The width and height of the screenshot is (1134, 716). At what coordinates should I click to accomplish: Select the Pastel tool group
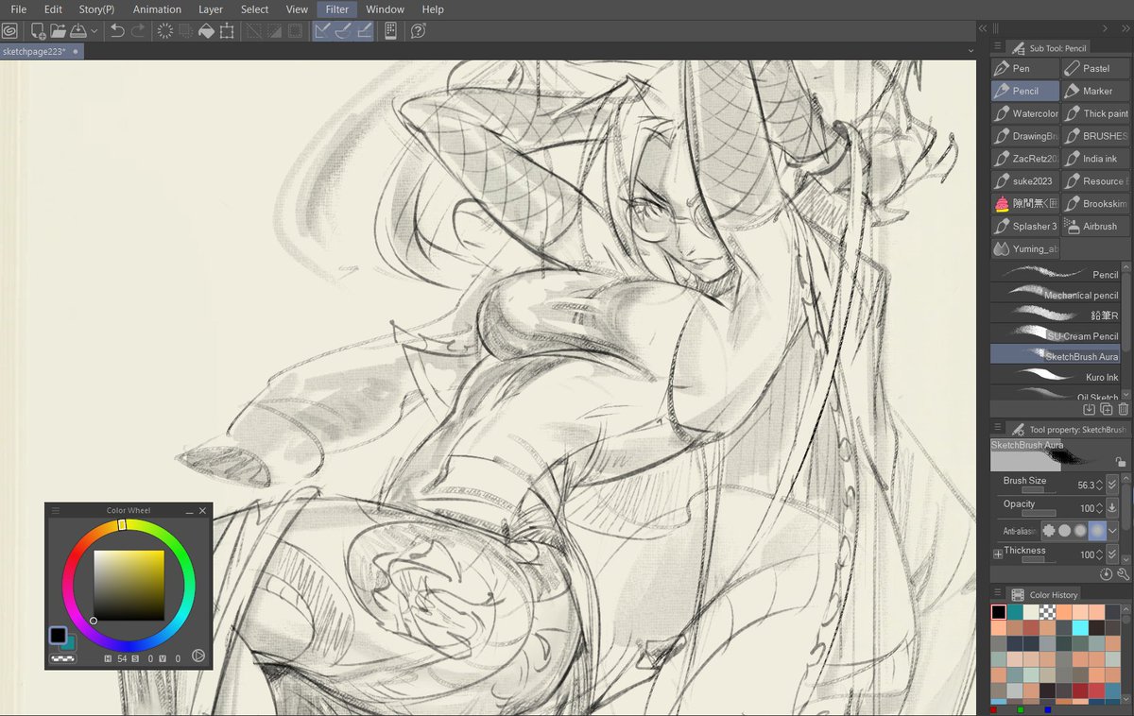click(1095, 68)
